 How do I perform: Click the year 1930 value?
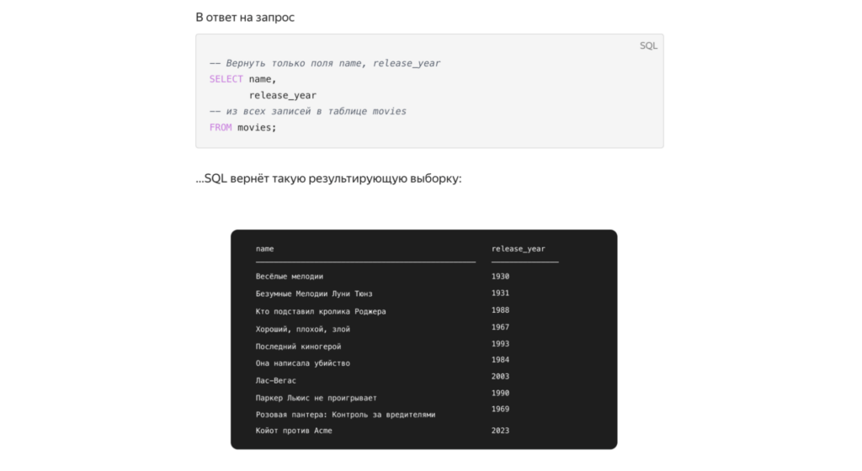(x=500, y=276)
